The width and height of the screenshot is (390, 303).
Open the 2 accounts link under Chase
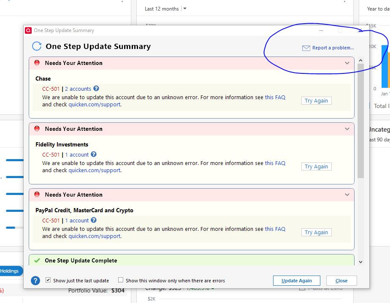pyautogui.click(x=78, y=89)
